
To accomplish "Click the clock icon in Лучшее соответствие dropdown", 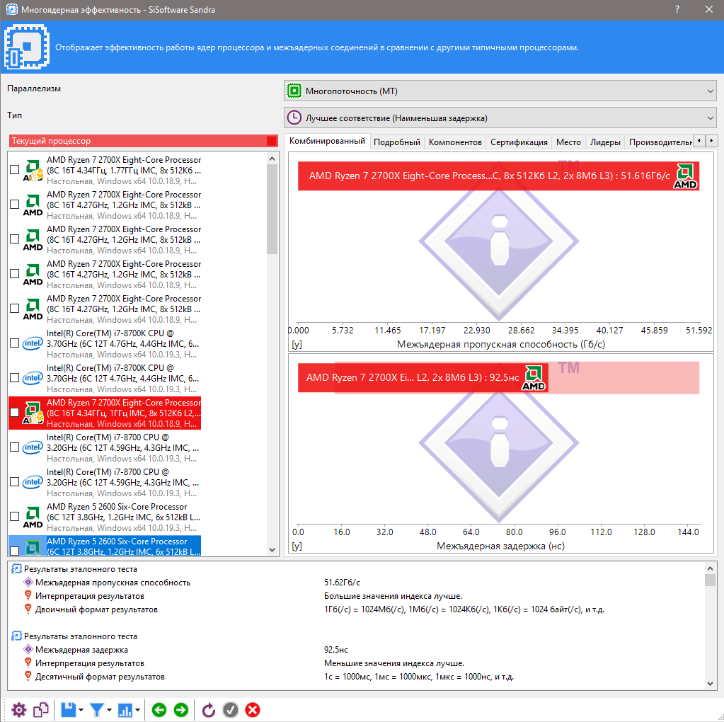I will coord(294,118).
